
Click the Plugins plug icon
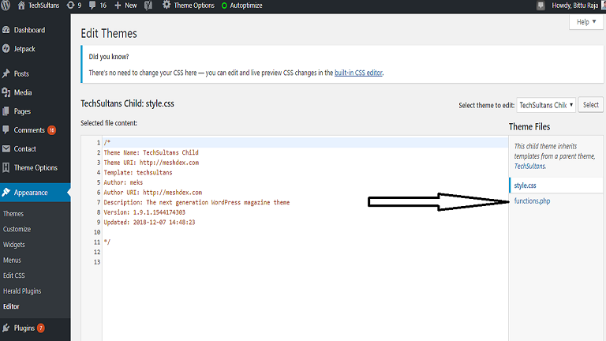click(6, 328)
